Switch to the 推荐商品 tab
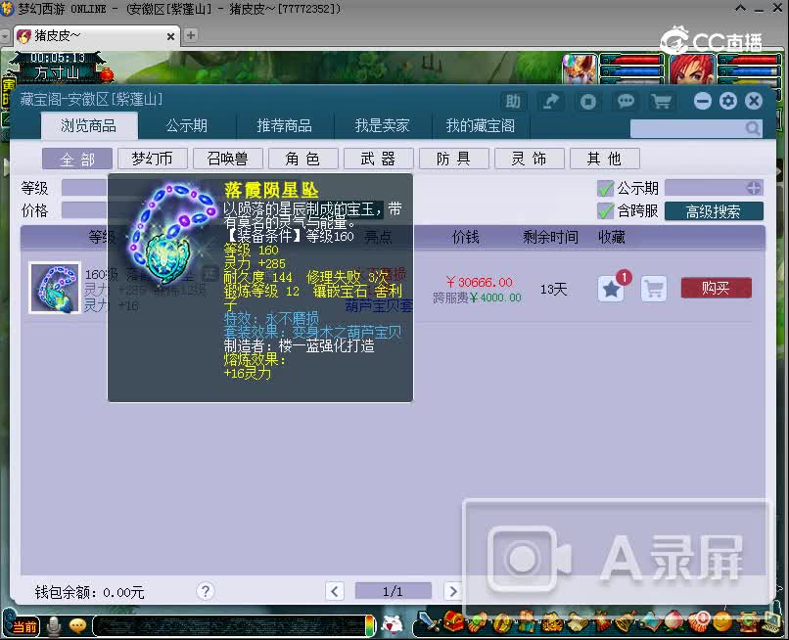The width and height of the screenshot is (789, 640). click(x=284, y=125)
